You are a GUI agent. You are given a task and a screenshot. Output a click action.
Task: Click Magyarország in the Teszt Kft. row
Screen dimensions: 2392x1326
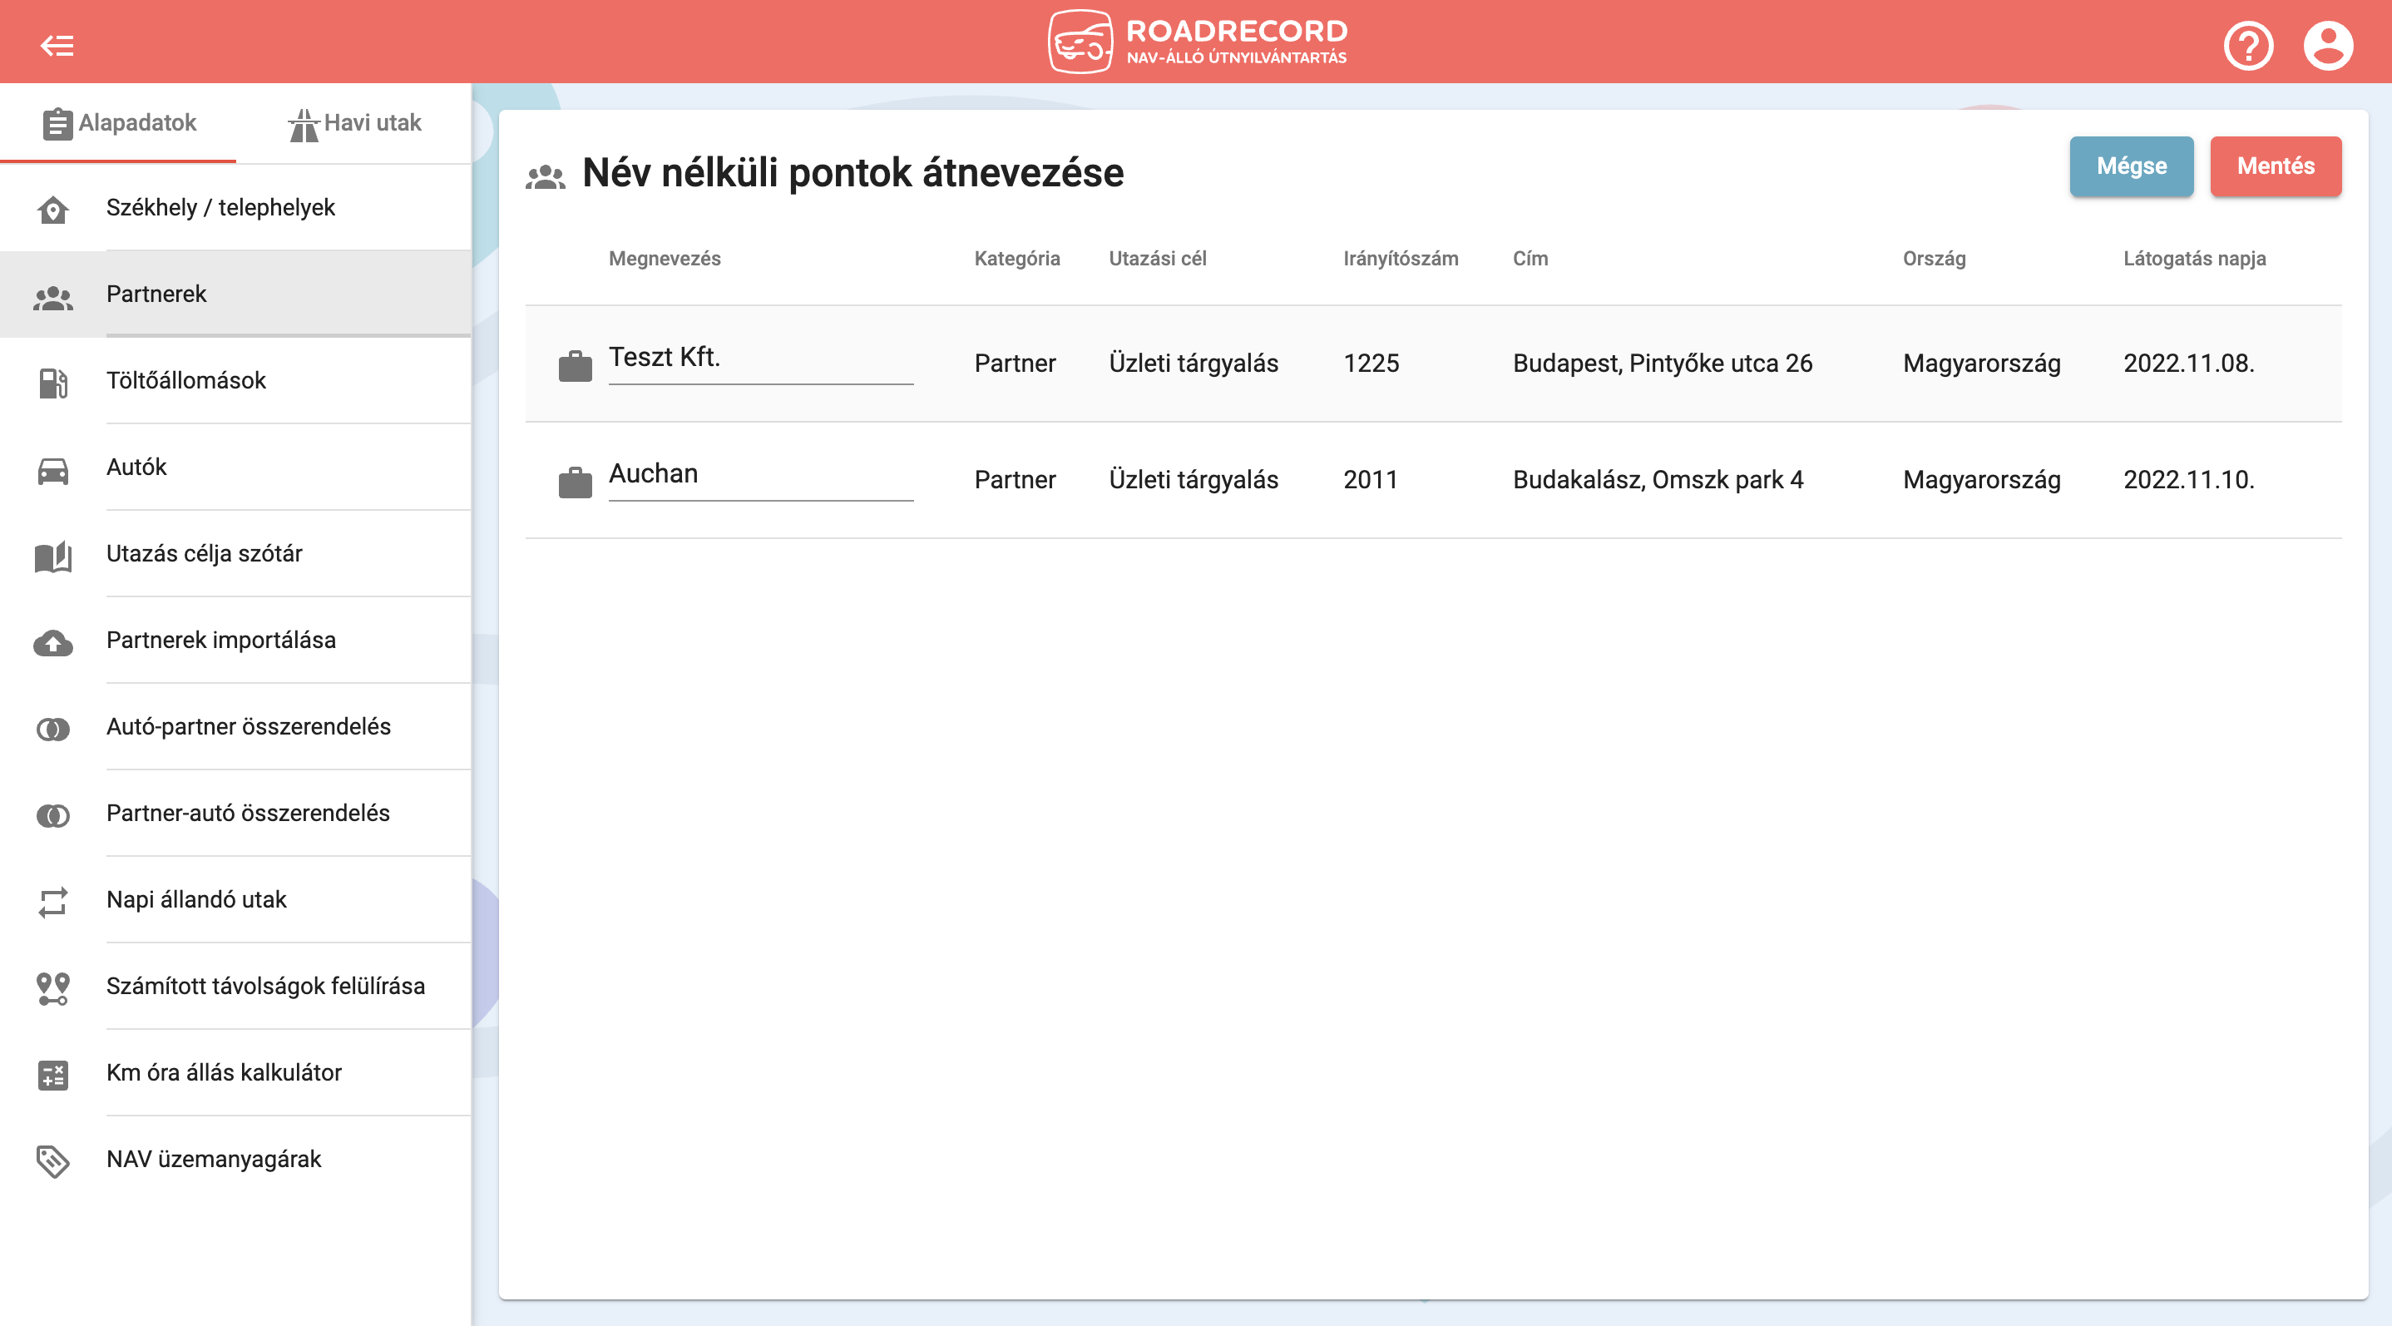coord(1982,363)
